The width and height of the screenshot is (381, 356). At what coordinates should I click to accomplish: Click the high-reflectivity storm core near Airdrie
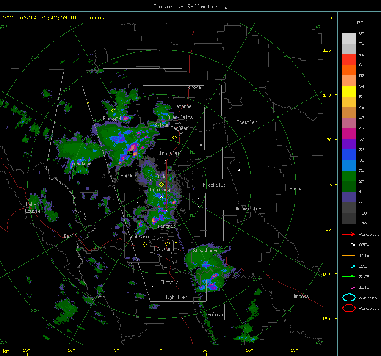click(x=154, y=220)
